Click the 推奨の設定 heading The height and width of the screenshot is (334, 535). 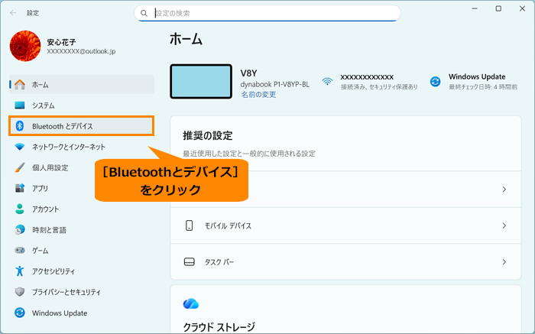pos(207,136)
